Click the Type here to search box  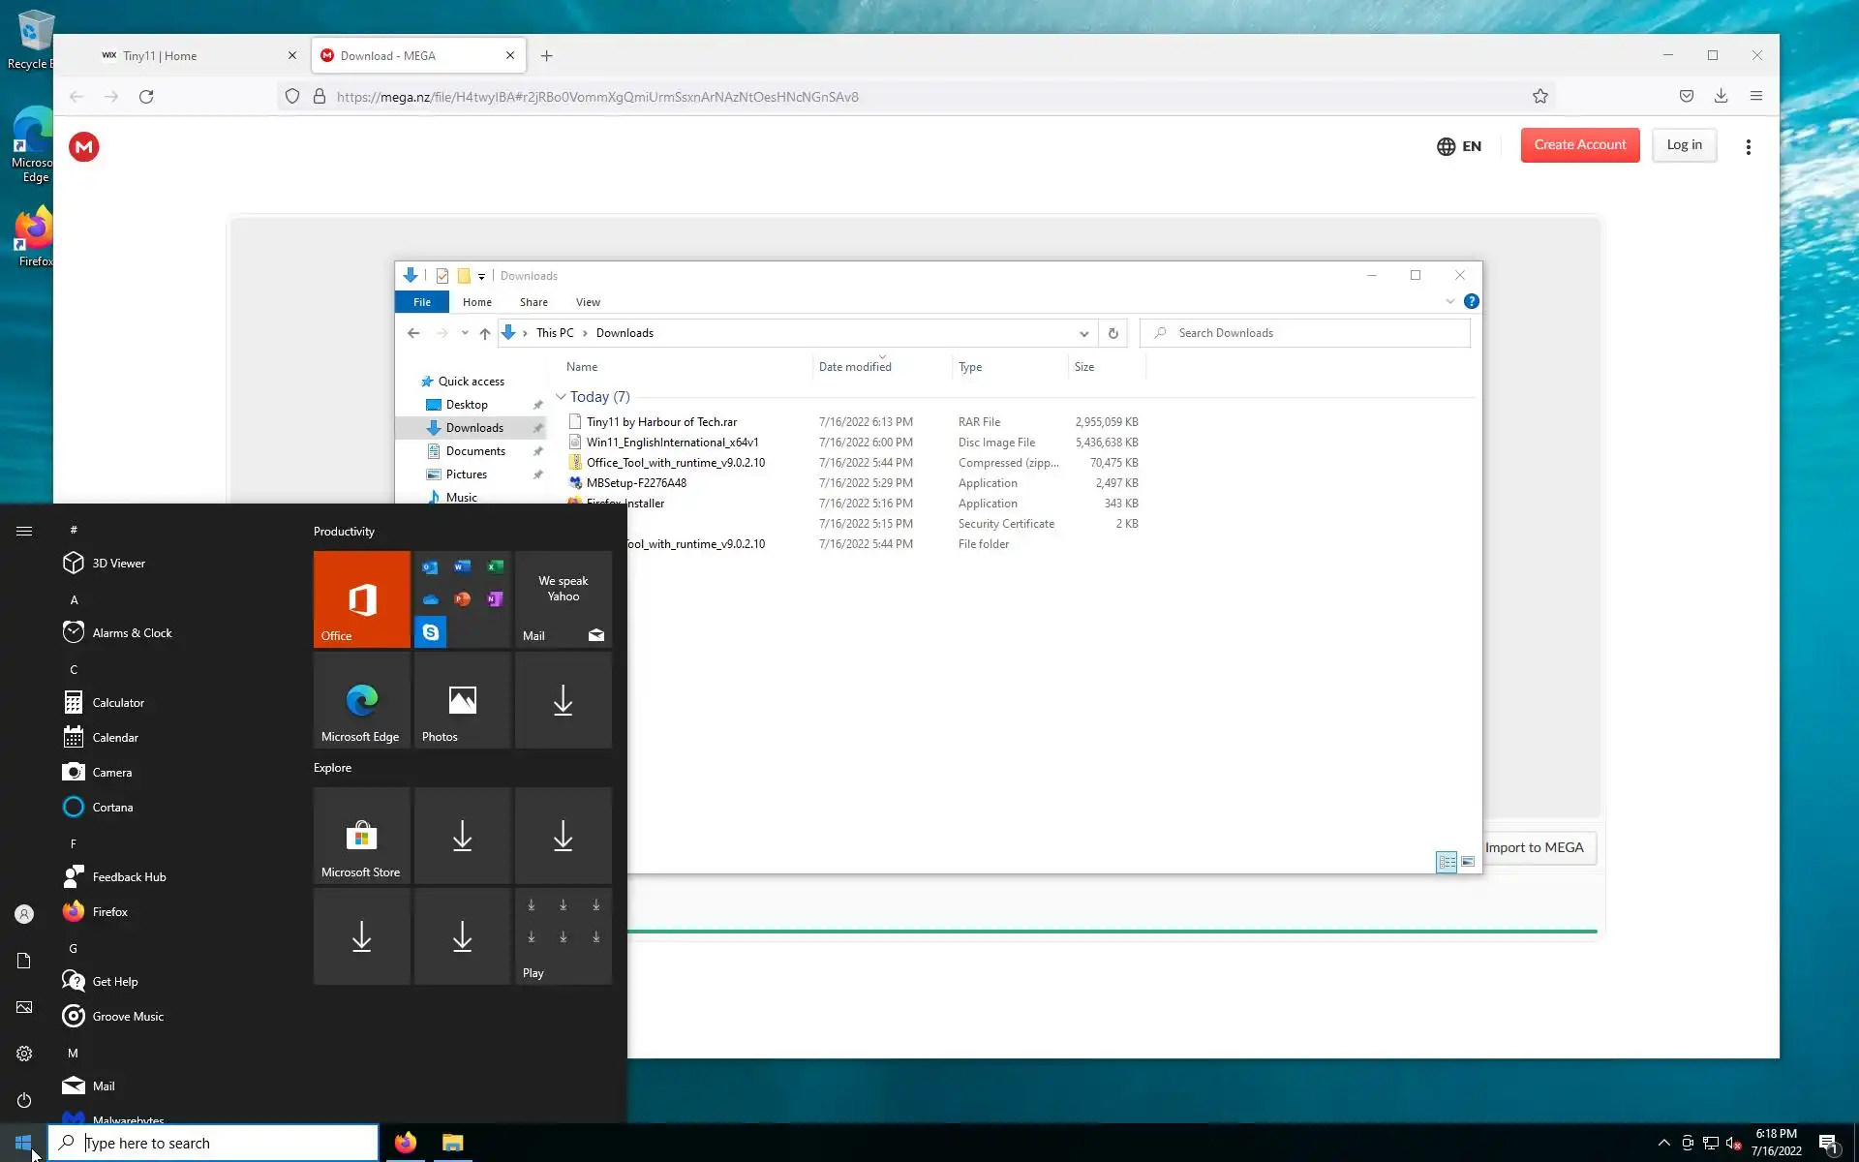pyautogui.click(x=213, y=1143)
